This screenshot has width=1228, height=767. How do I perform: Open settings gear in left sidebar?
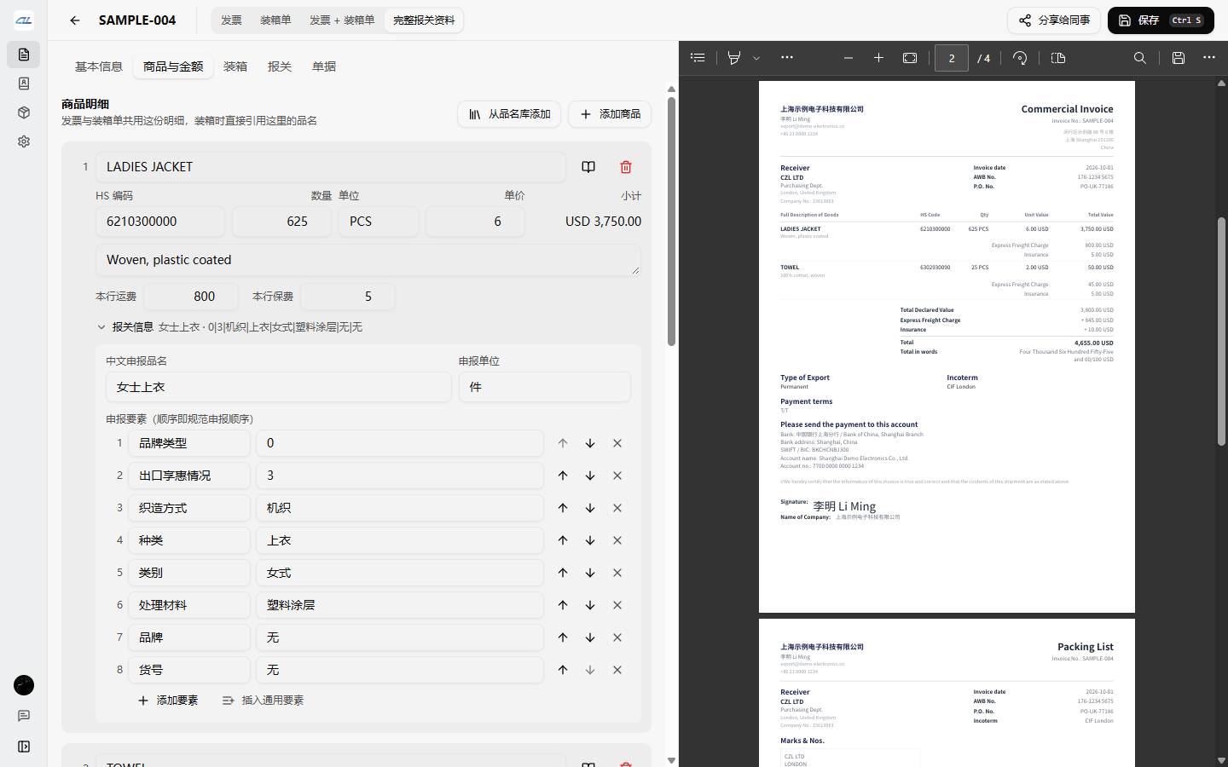coord(24,141)
